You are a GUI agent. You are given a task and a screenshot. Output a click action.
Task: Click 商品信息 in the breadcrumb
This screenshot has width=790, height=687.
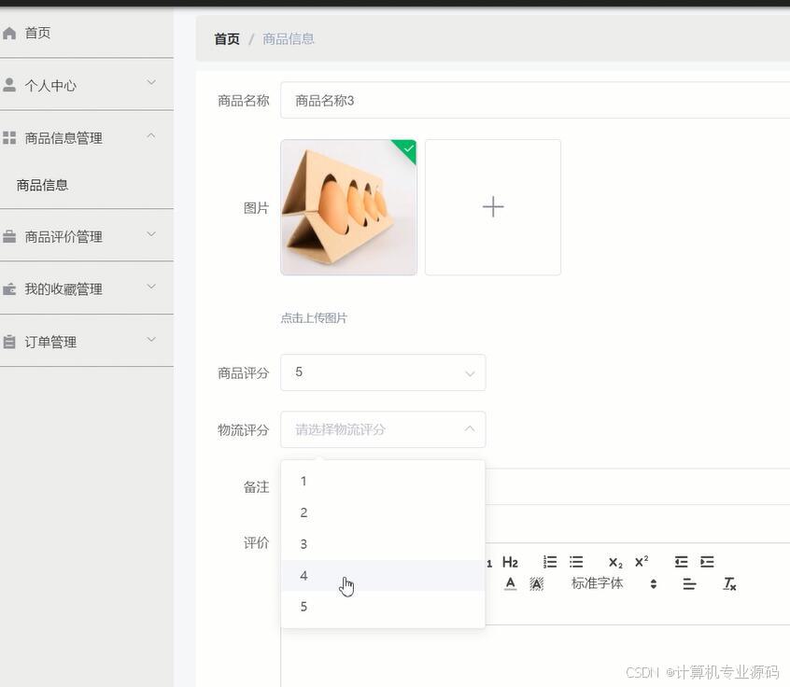coord(289,39)
